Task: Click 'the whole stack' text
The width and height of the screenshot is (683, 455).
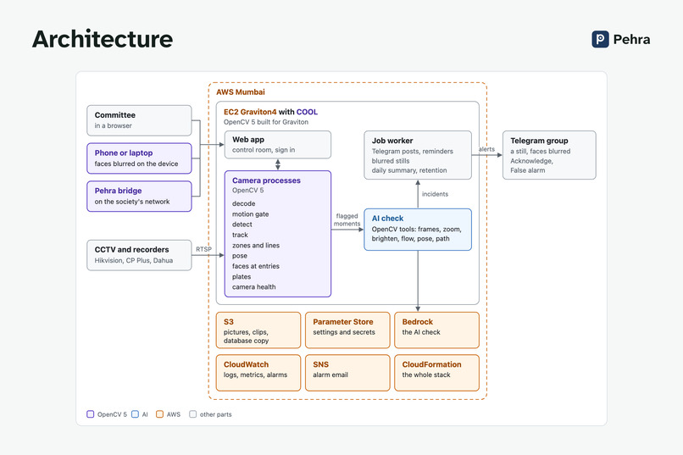Action: click(x=426, y=375)
